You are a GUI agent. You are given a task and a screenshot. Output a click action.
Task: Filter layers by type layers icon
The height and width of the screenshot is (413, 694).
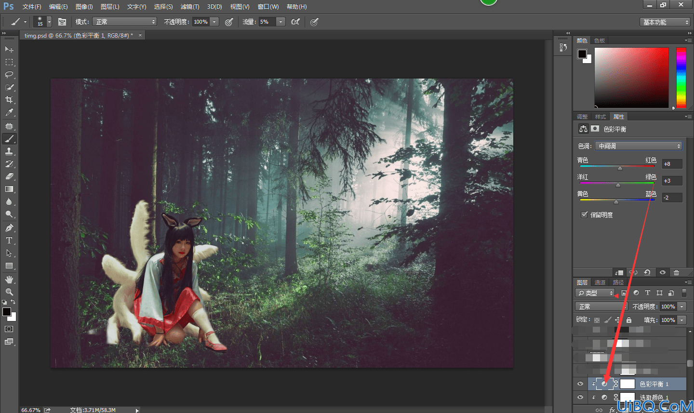648,293
